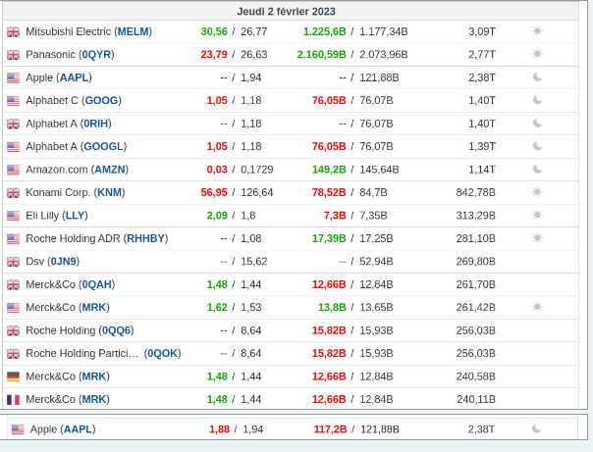Open Dsv 0JN9 link
The height and width of the screenshot is (452, 593).
pos(63,262)
